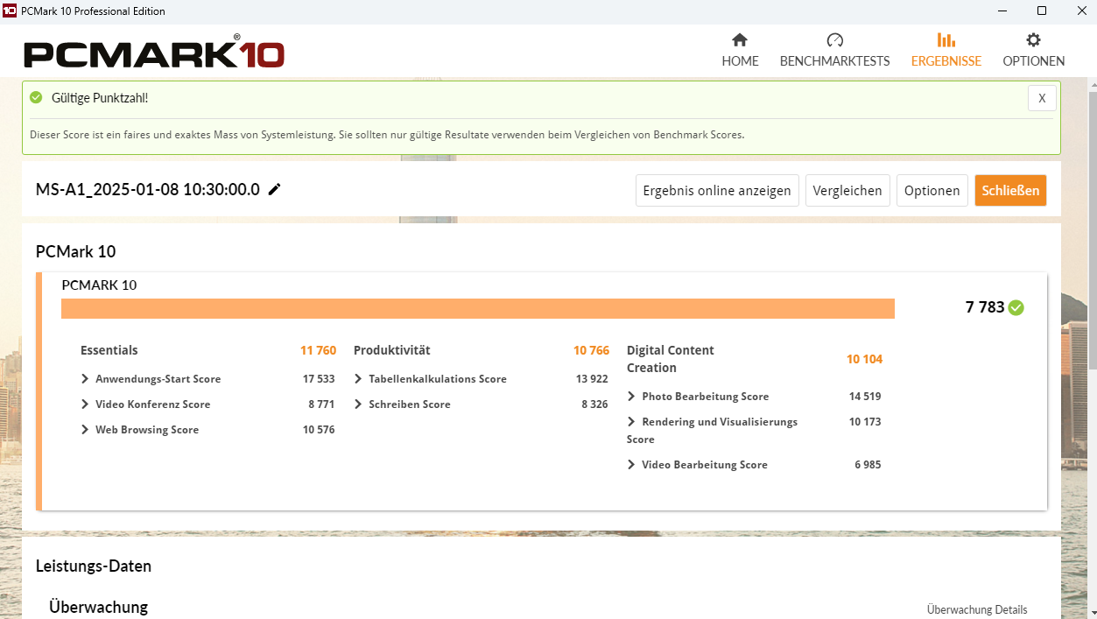Open the OPTIONEN tab
Image resolution: width=1097 pixels, height=619 pixels.
[x=1033, y=51]
